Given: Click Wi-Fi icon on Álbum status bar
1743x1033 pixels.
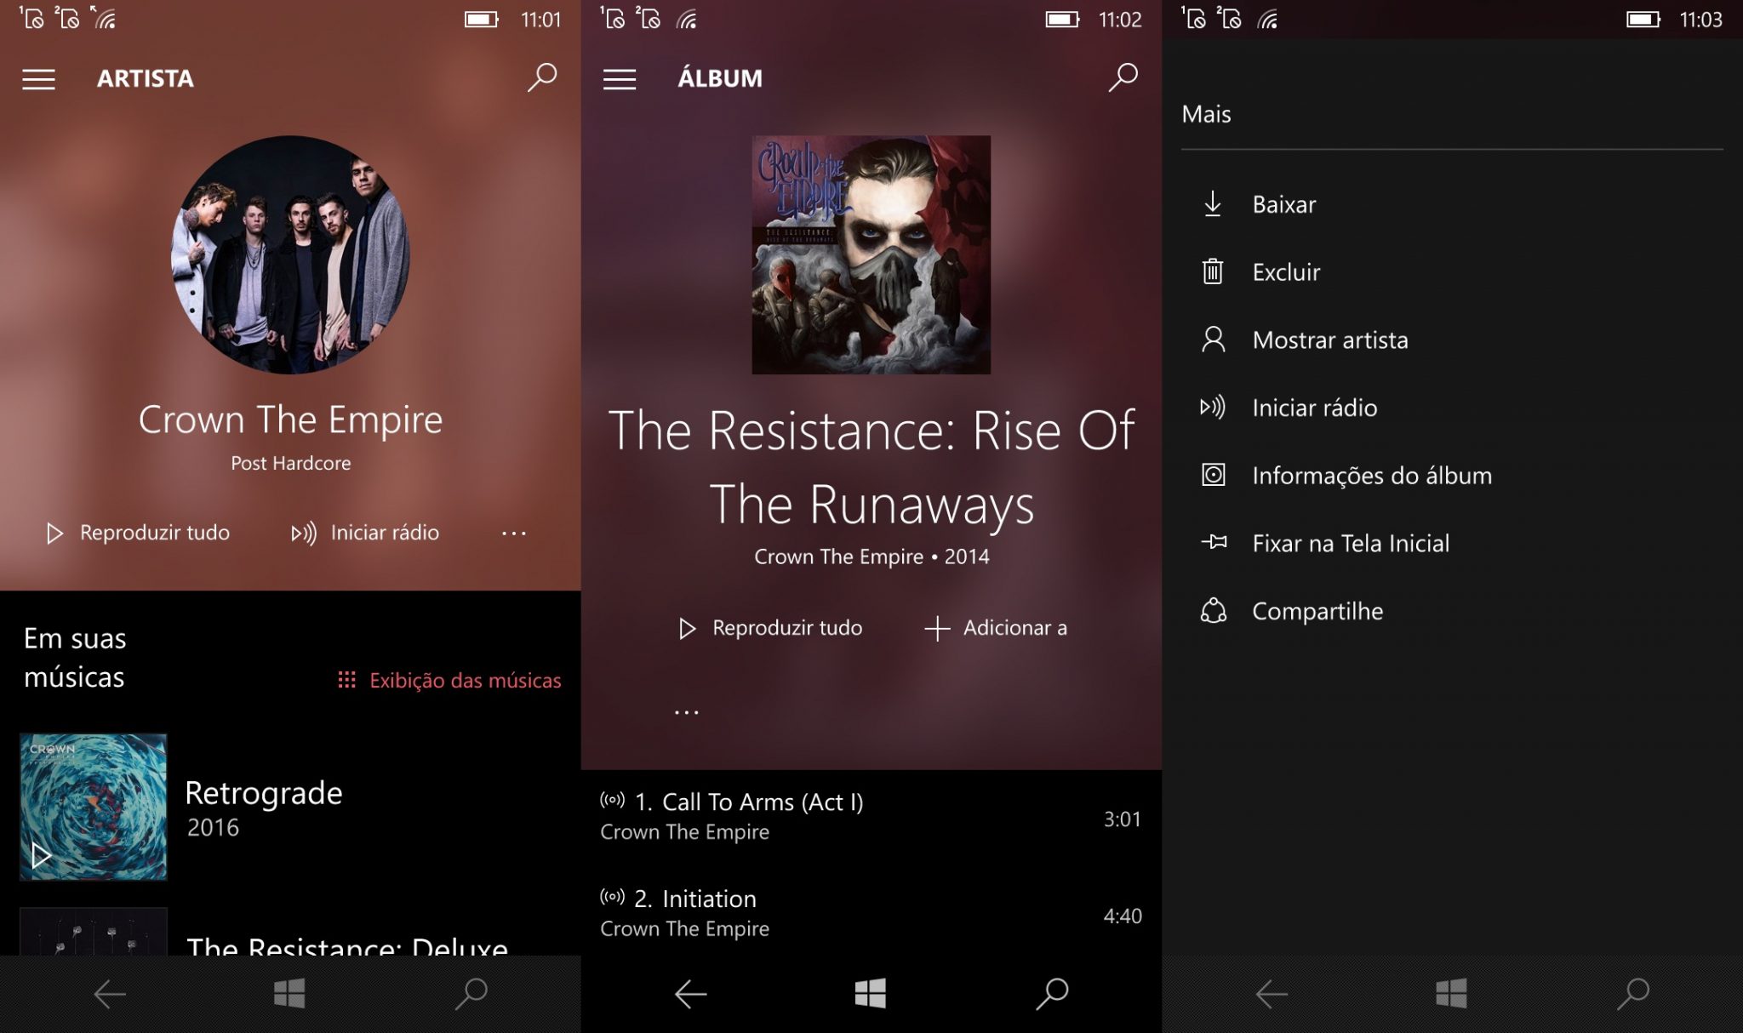Looking at the screenshot, I should pyautogui.click(x=687, y=20).
